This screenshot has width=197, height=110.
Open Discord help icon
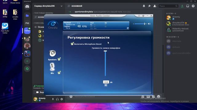pos(193,6)
